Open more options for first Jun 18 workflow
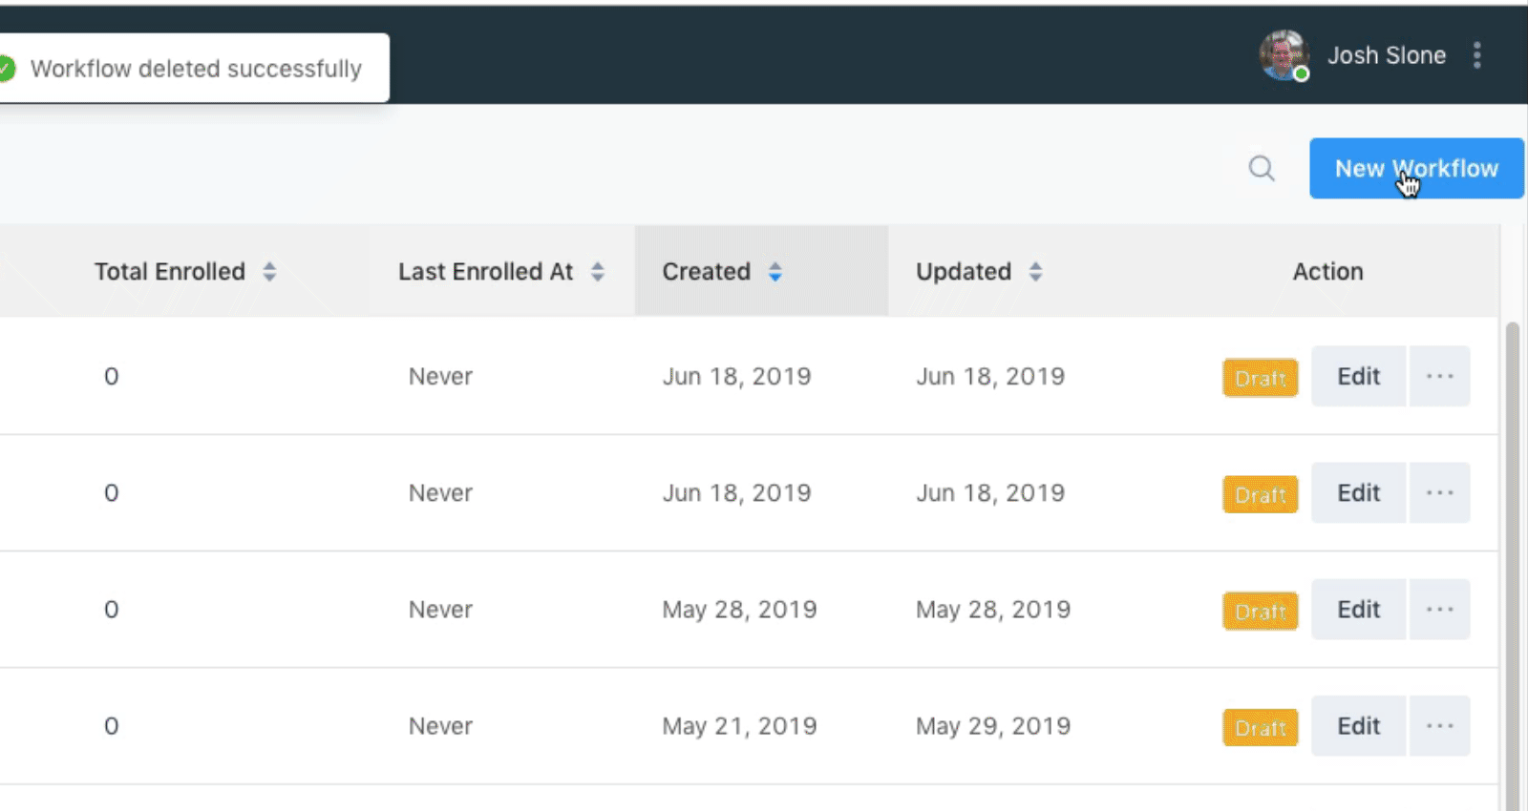The height and width of the screenshot is (811, 1528). tap(1439, 376)
